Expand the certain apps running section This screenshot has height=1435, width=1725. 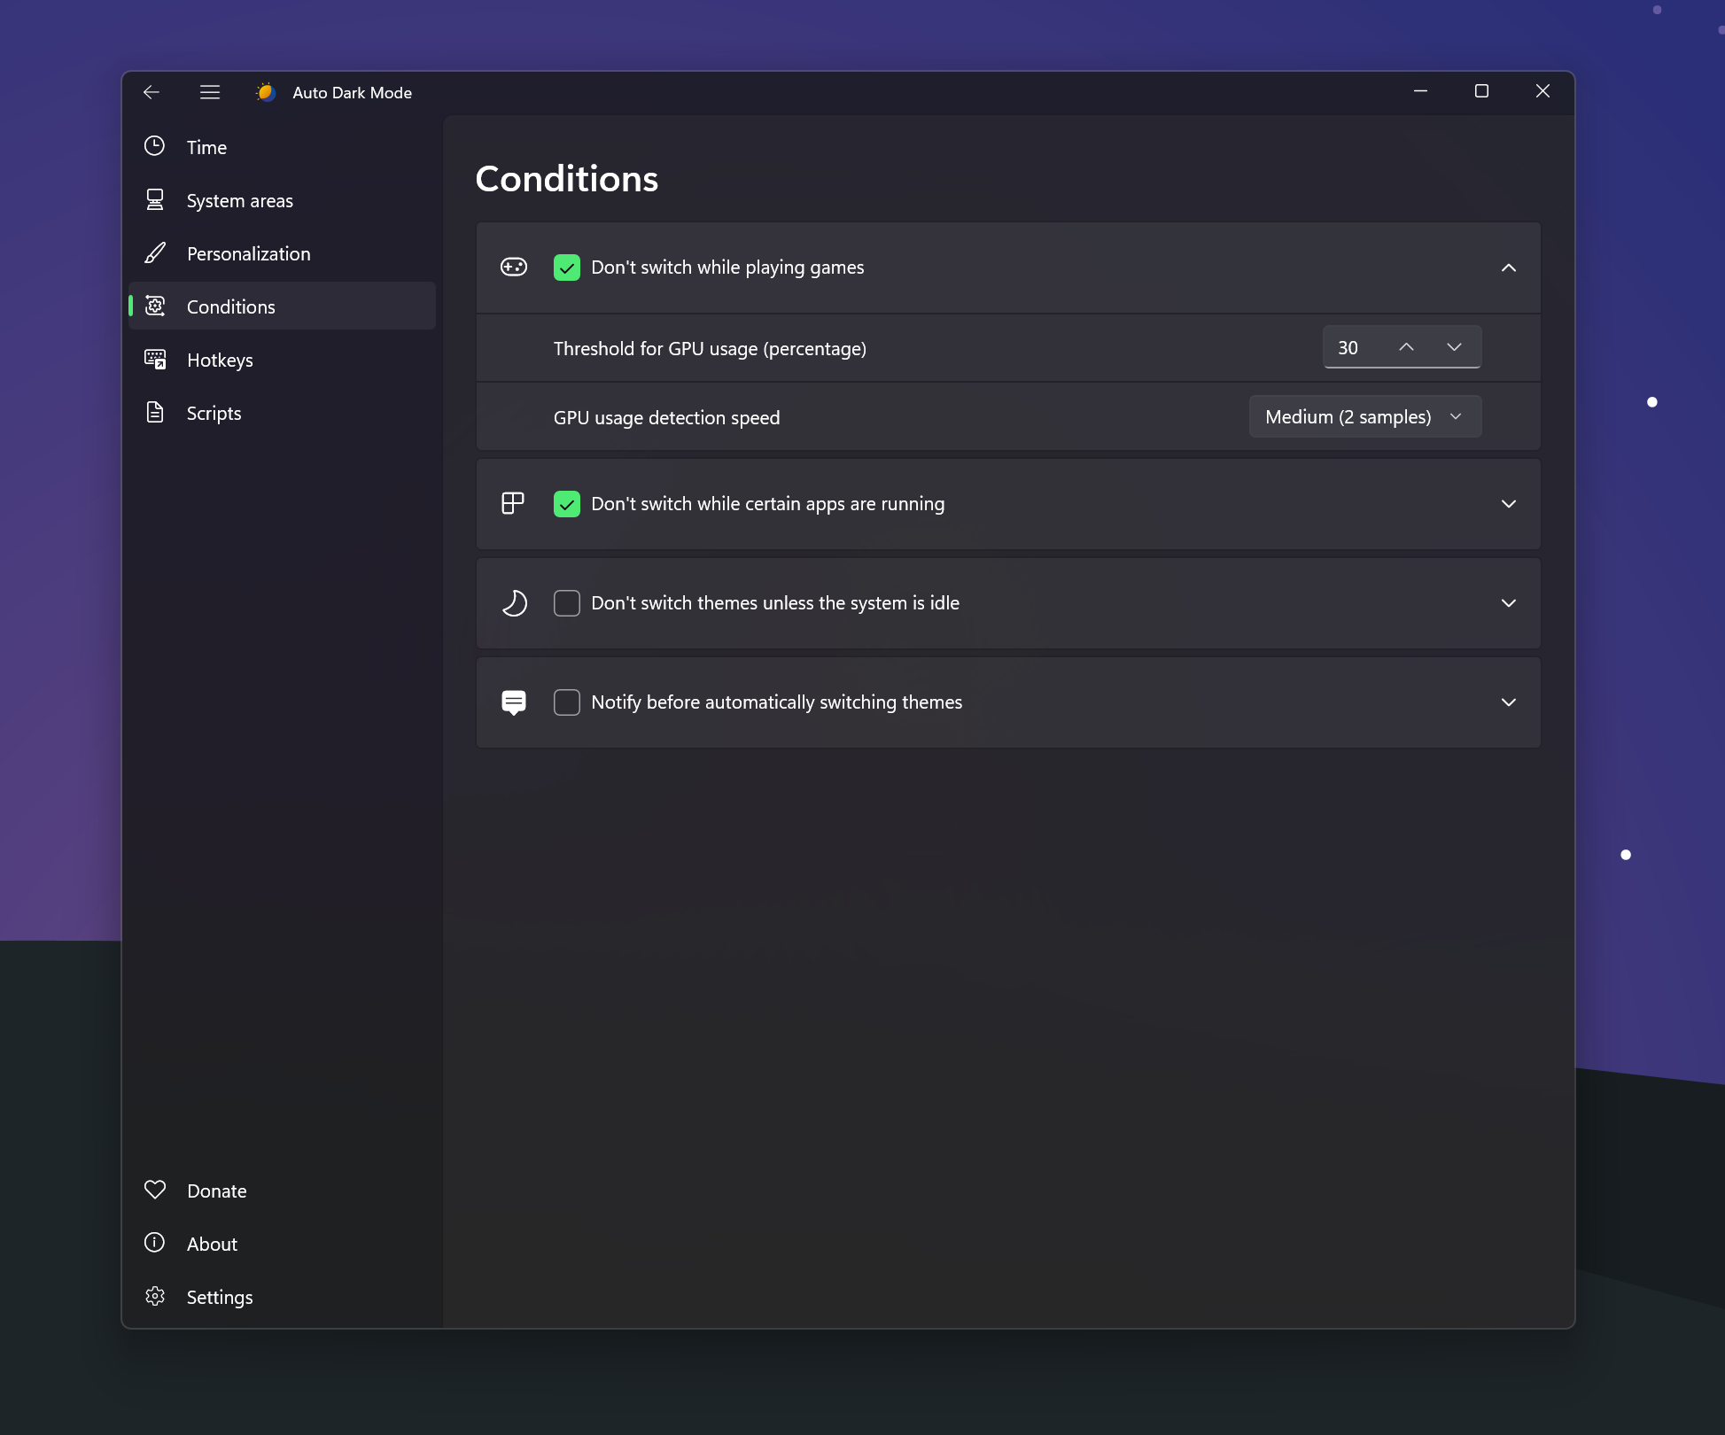tap(1509, 504)
